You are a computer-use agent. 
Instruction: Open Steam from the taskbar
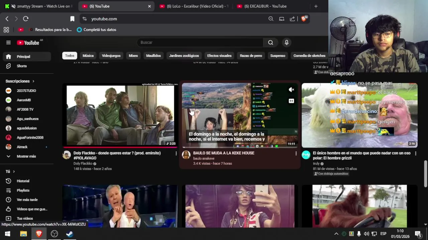(70, 234)
